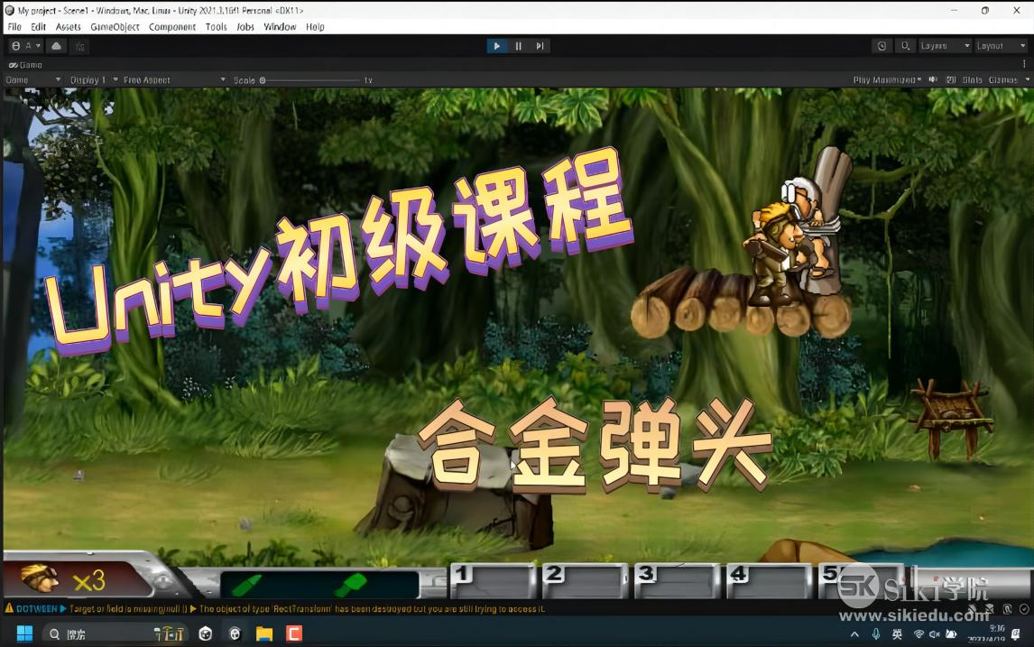Open Unity Editor icon in taskbar
The width and height of the screenshot is (1034, 647).
(235, 633)
